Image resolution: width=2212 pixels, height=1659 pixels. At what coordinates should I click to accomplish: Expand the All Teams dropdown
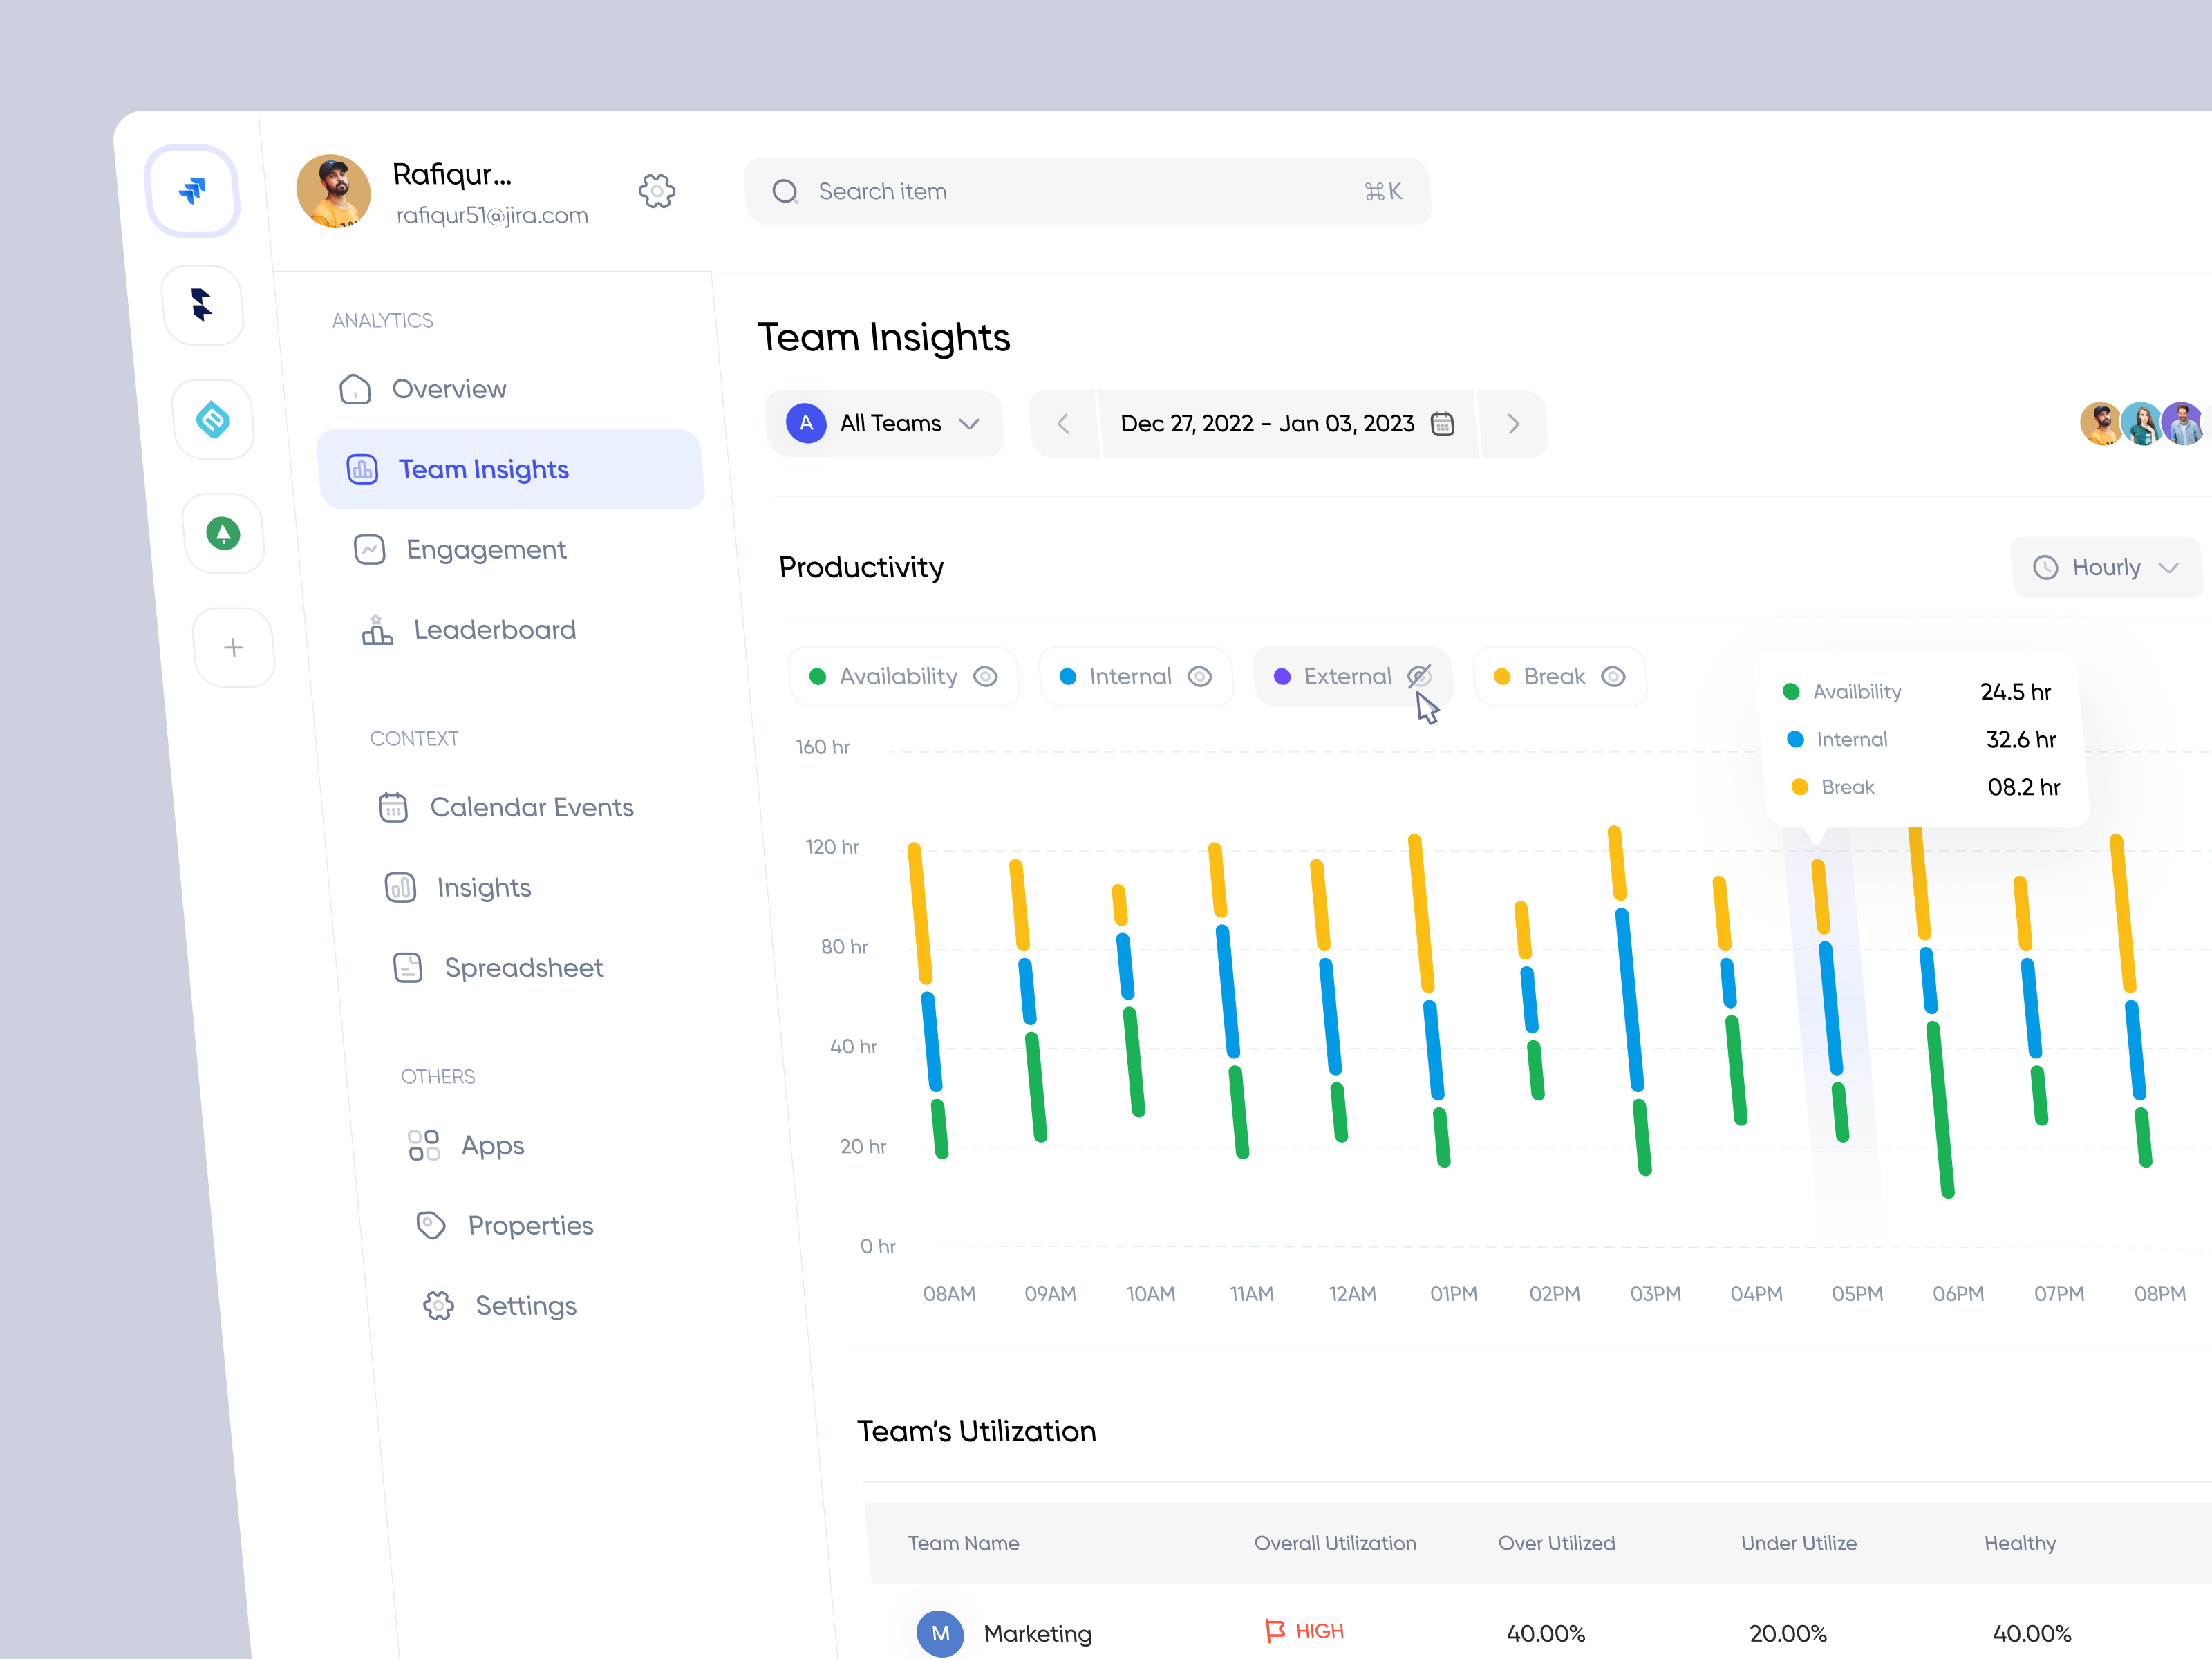[x=885, y=424]
